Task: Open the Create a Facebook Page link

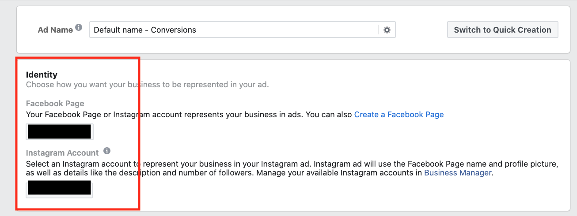Action: click(x=399, y=115)
